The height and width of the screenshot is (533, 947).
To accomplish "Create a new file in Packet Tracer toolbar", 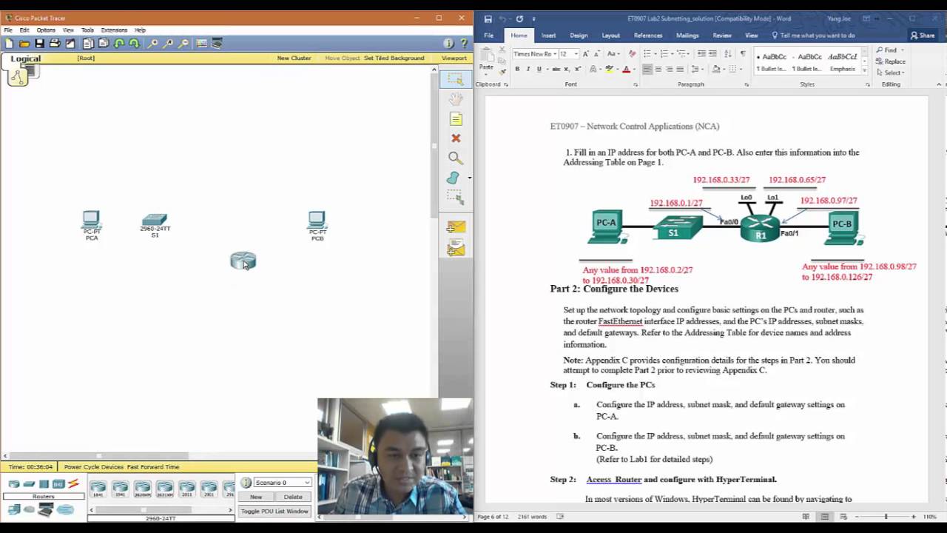I will coord(9,44).
